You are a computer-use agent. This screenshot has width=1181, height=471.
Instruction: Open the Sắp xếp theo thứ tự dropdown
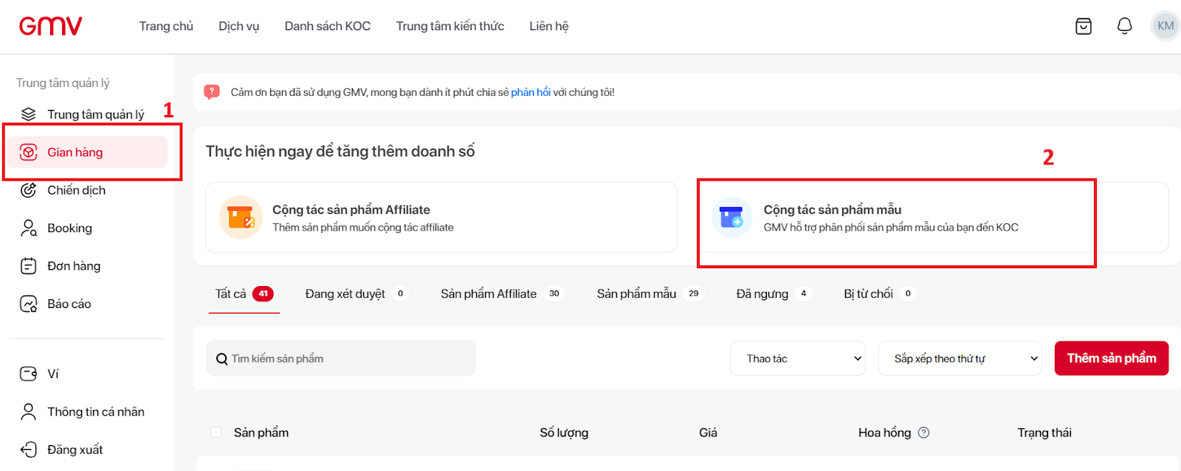tap(960, 358)
